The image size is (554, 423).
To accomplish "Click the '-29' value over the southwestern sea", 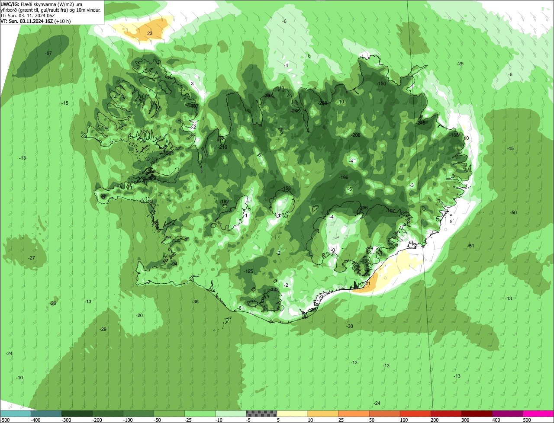I will 103,329.
